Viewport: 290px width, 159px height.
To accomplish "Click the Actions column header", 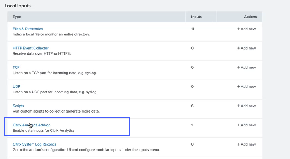I will pos(250,17).
